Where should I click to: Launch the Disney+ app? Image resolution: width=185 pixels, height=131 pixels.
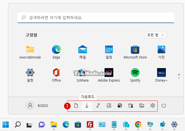tap(161, 75)
